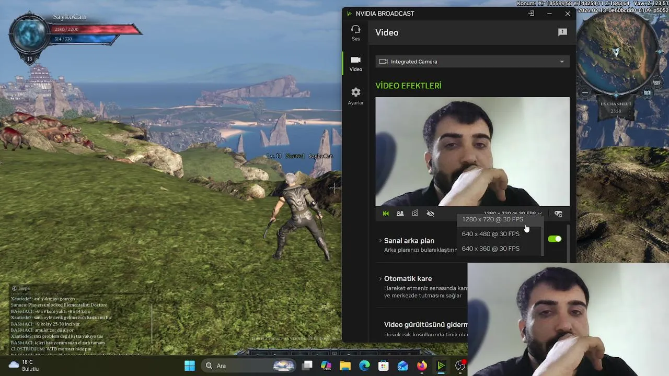669x376 pixels.
Task: Click the upper round icon at the minimap's right edge
Action: 657,82
